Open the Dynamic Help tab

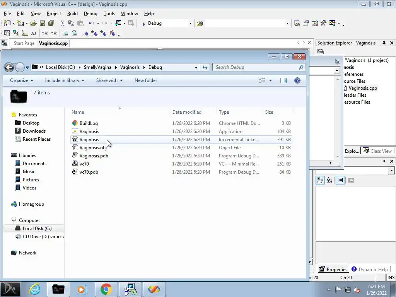click(370, 269)
